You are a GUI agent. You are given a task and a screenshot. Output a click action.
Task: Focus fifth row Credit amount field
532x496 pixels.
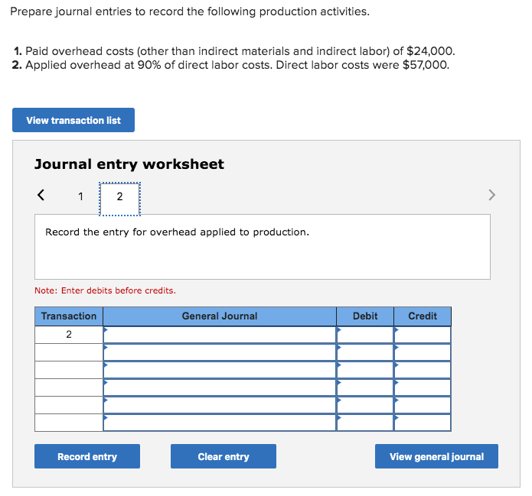(x=423, y=405)
